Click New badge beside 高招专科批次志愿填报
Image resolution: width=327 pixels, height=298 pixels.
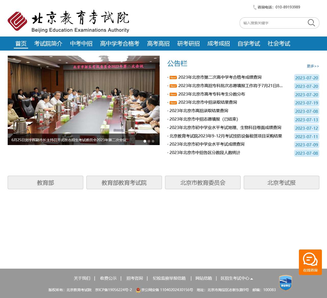173,86
